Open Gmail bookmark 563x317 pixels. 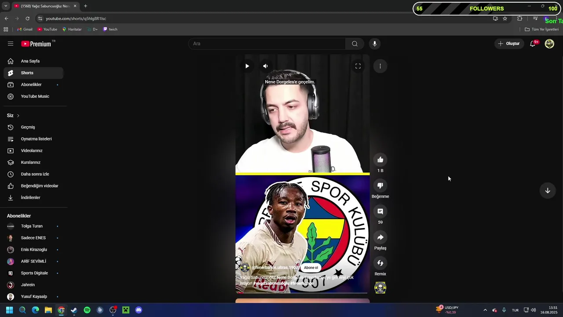[x=25, y=29]
